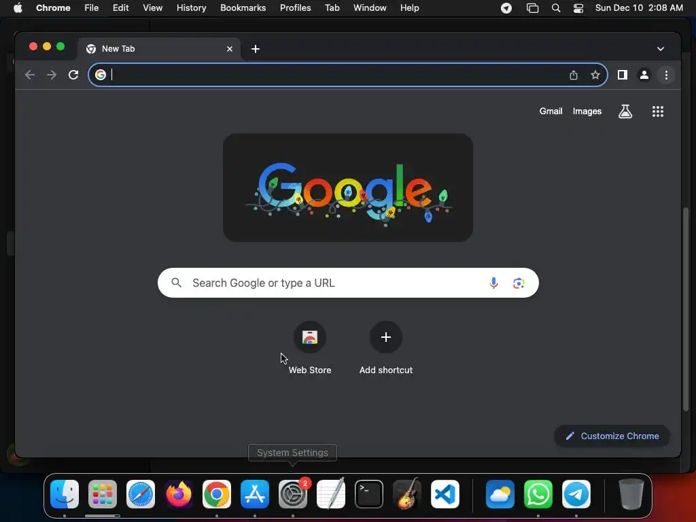This screenshot has width=696, height=522.
Task: Launch Visual Studio Code from Dock
Action: click(x=445, y=494)
